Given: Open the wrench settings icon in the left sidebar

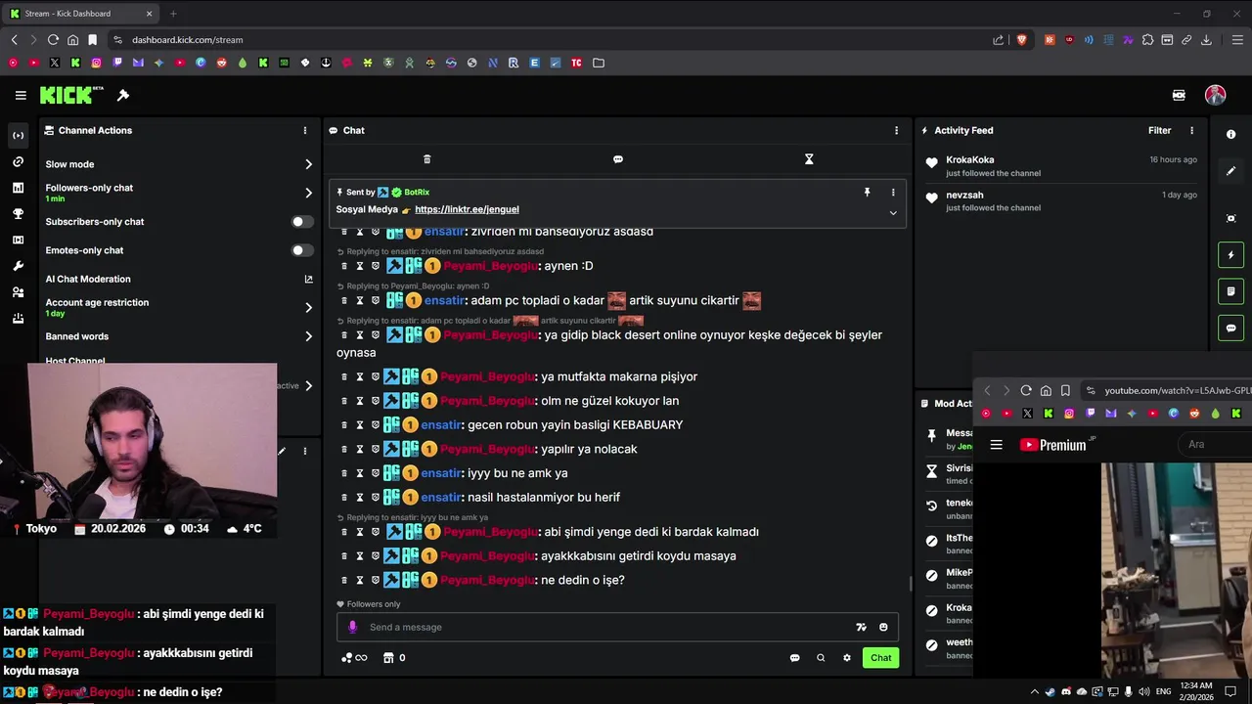Looking at the screenshot, I should pyautogui.click(x=18, y=266).
